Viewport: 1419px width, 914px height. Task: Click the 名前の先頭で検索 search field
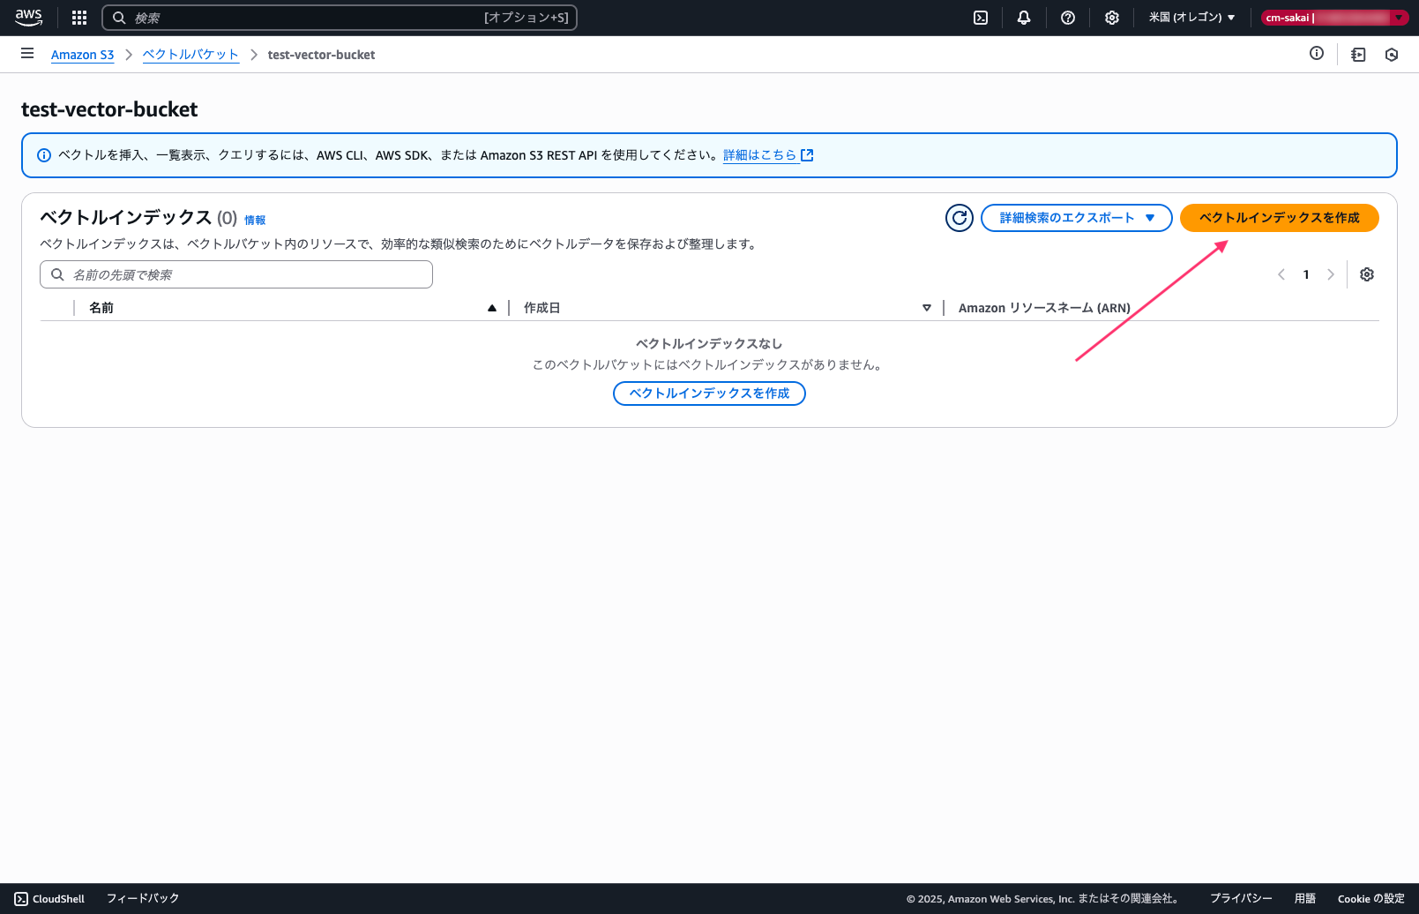pos(236,274)
